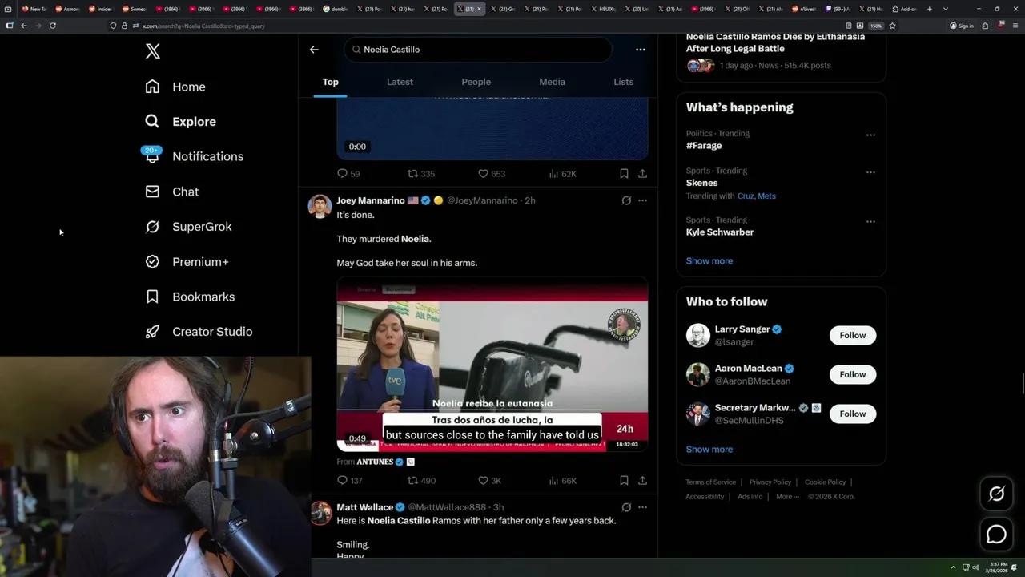Click the back arrow beside search box
Viewport: 1025px width, 577px height.
point(314,50)
